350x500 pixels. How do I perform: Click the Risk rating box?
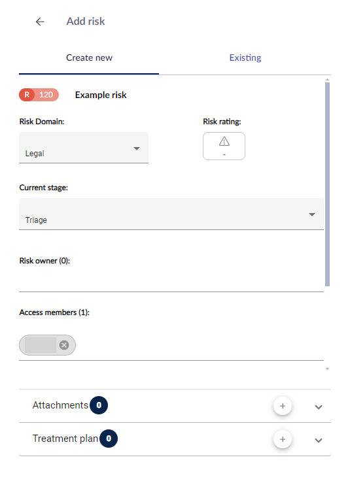[224, 146]
